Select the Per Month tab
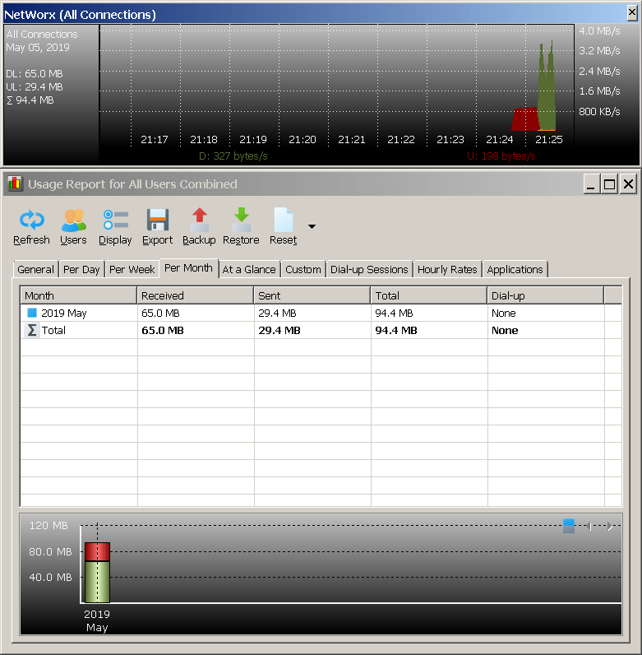Viewport: 642px width, 655px height. pos(189,268)
